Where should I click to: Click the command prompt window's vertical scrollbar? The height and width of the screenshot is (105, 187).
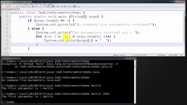(x=135, y=82)
